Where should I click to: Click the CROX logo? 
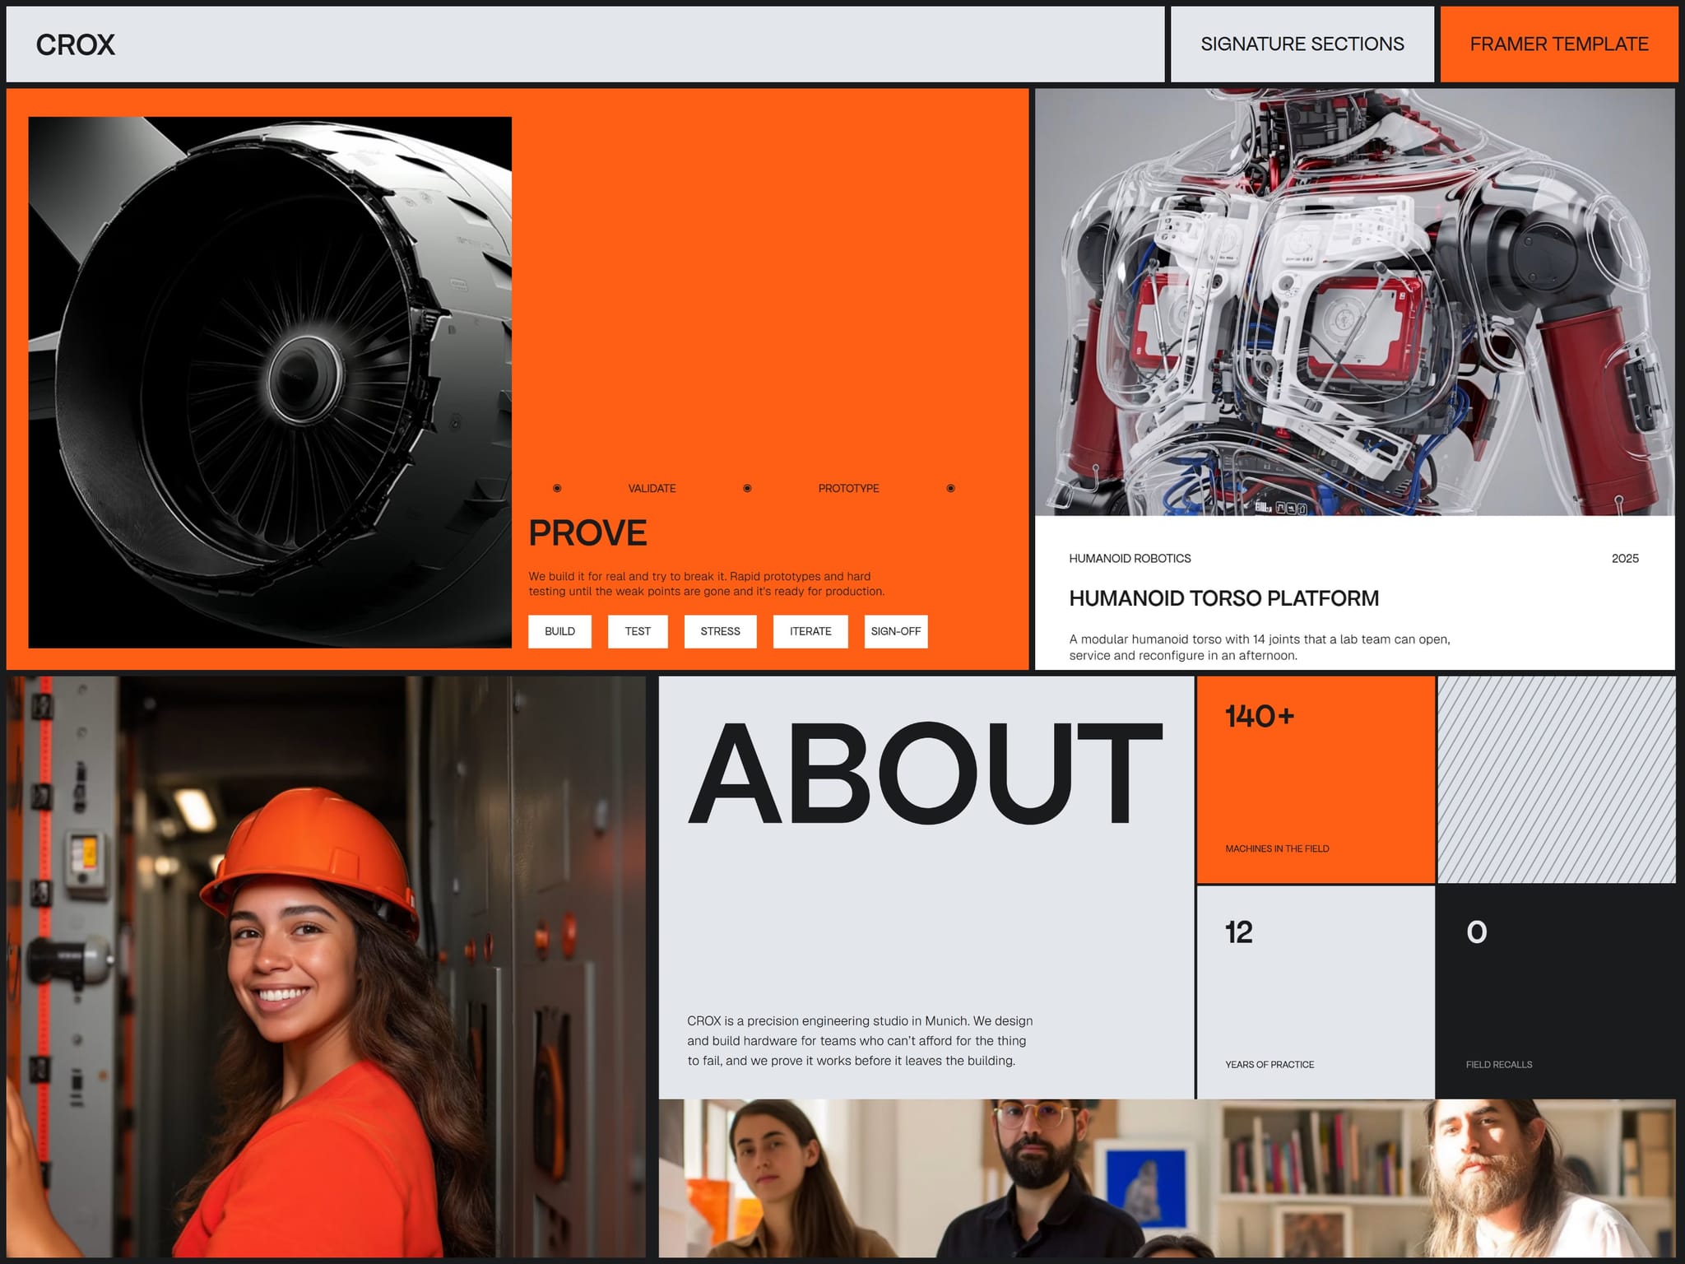[76, 44]
